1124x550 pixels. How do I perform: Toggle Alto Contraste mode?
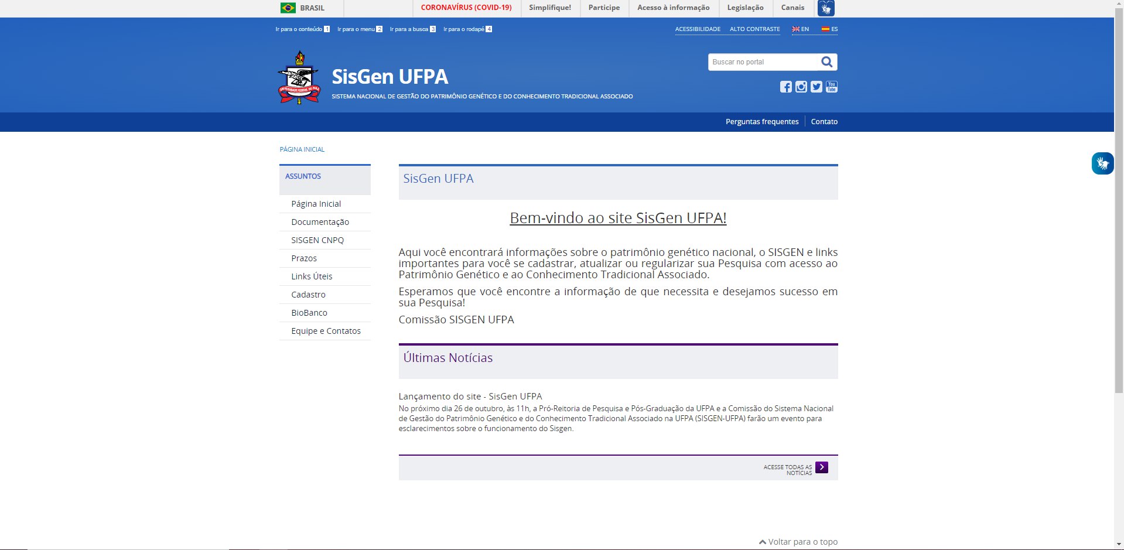754,29
